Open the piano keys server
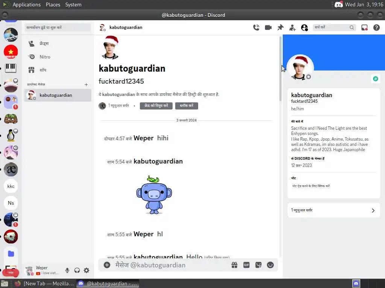The image size is (385, 288). [x=11, y=68]
